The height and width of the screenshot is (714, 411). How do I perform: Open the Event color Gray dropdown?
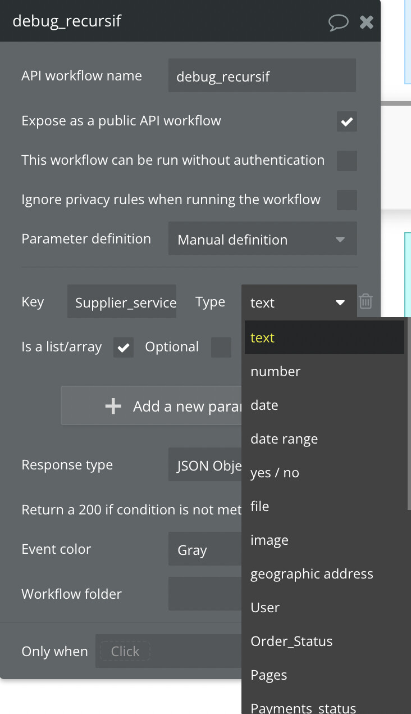[205, 550]
